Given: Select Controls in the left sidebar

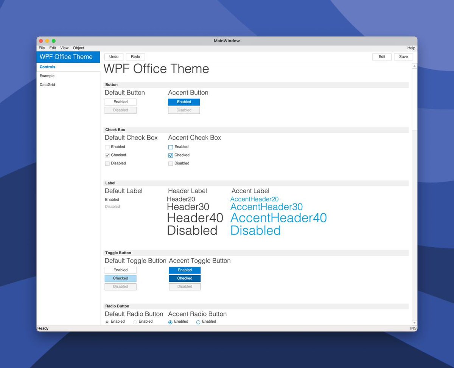Looking at the screenshot, I should click(x=47, y=67).
